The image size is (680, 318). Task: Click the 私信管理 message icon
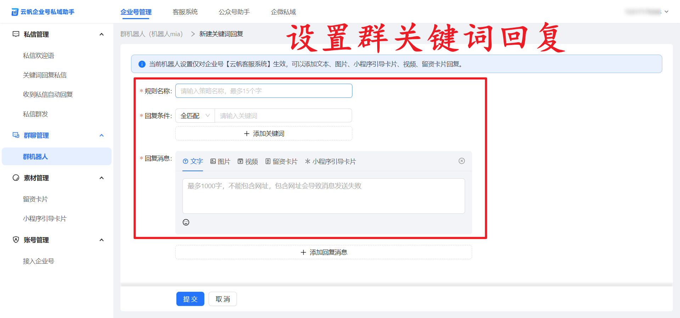pyautogui.click(x=16, y=34)
